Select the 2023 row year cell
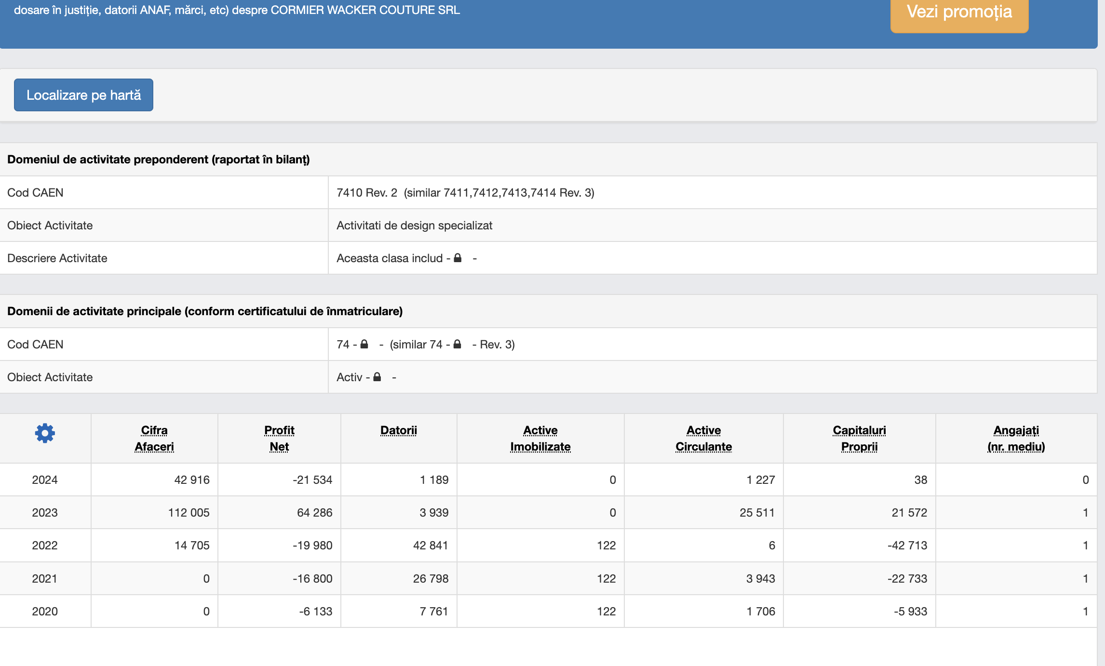The image size is (1105, 666). click(x=45, y=512)
